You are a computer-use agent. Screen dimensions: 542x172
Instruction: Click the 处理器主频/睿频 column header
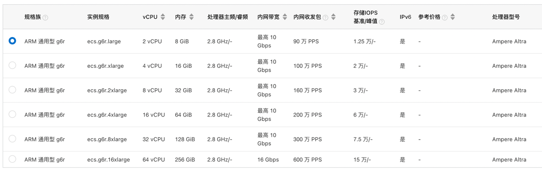coord(227,17)
